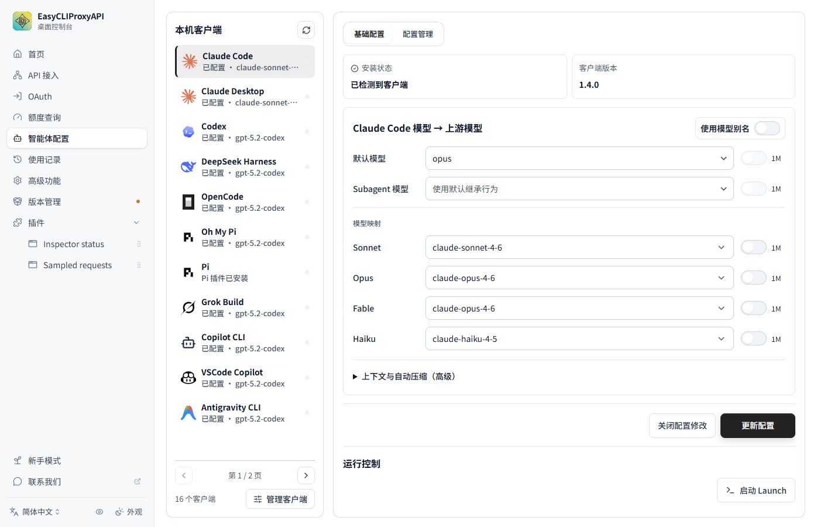Go to previous client list page
Image resolution: width=817 pixels, height=527 pixels.
[184, 475]
